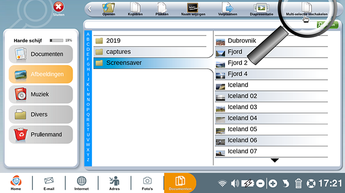Collapse toolbar with left chevron
Viewport: 345px width, 193px height.
90,9
